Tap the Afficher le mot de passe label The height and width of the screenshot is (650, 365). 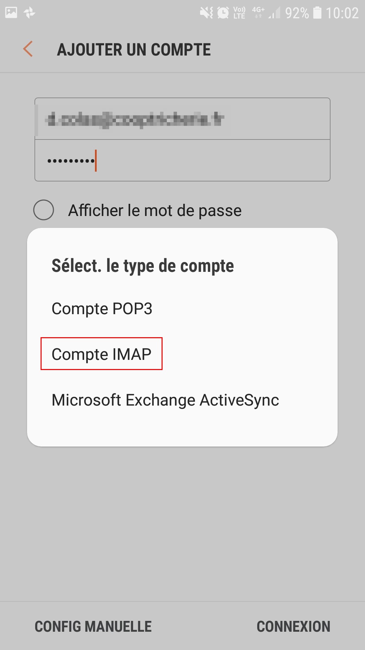[x=155, y=210]
